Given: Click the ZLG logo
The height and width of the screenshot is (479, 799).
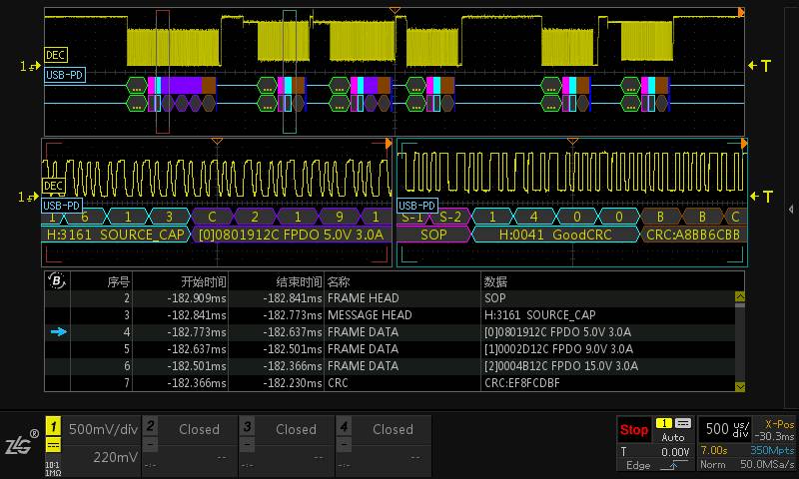Looking at the screenshot, I should point(21,443).
